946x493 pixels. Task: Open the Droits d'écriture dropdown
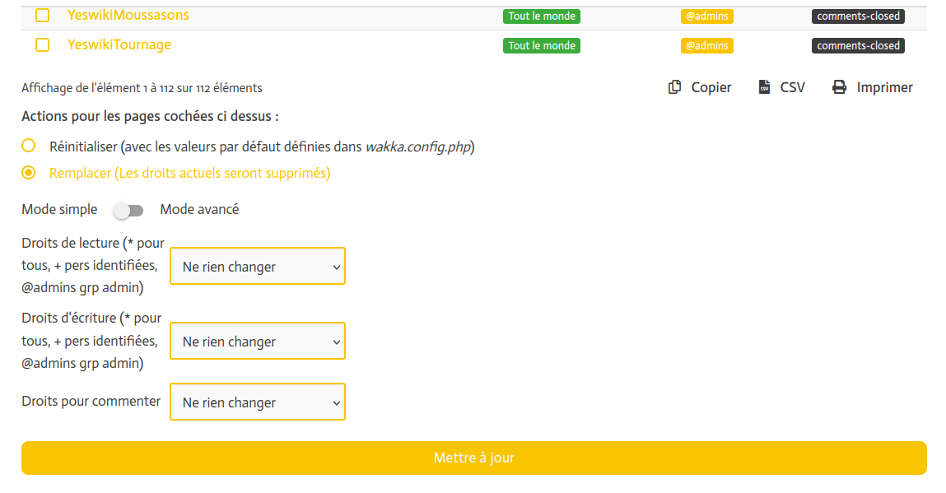click(258, 342)
